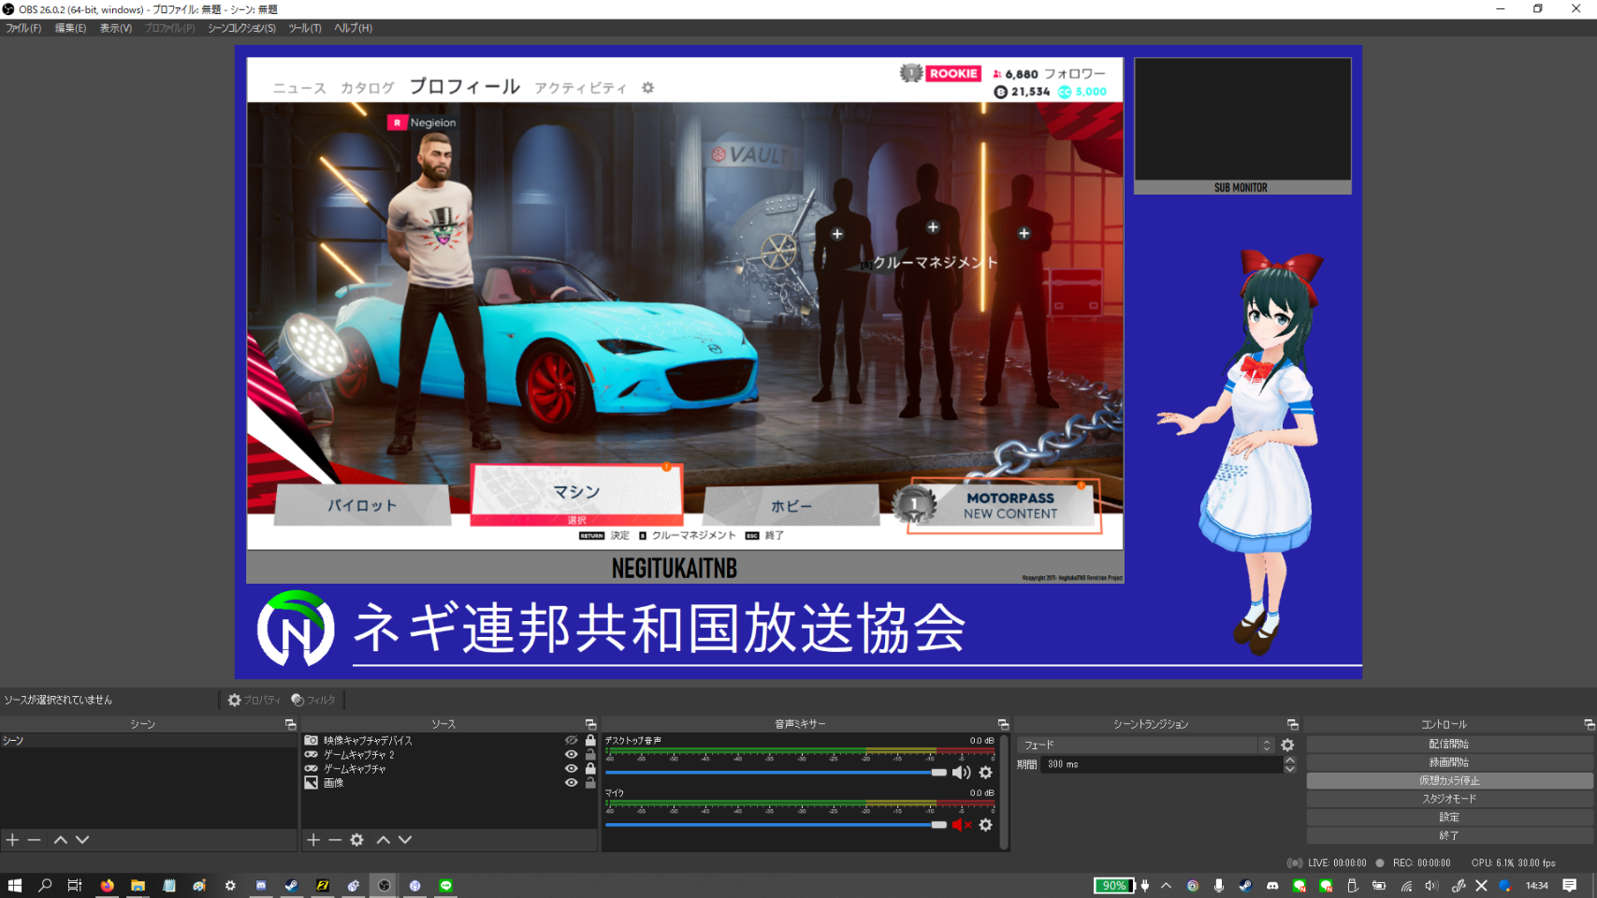Show the 映像キャプチャデバイス source
The width and height of the screenshot is (1597, 898).
click(x=571, y=740)
